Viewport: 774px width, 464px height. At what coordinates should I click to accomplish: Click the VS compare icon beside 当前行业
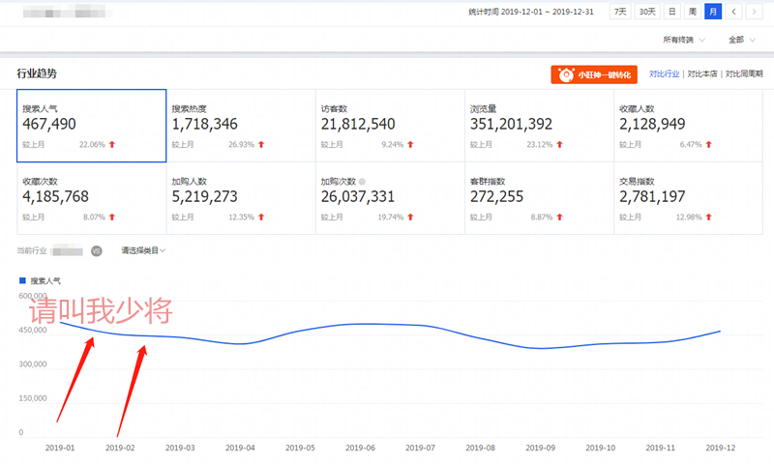click(96, 251)
